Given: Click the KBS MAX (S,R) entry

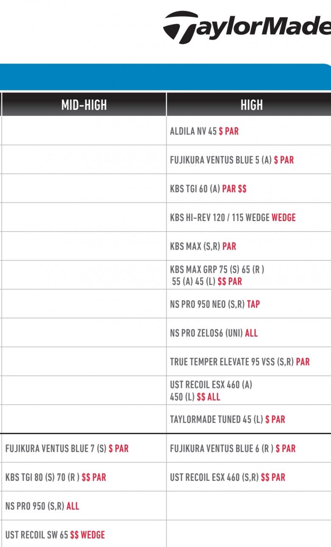Looking at the screenshot, I should (x=203, y=247).
